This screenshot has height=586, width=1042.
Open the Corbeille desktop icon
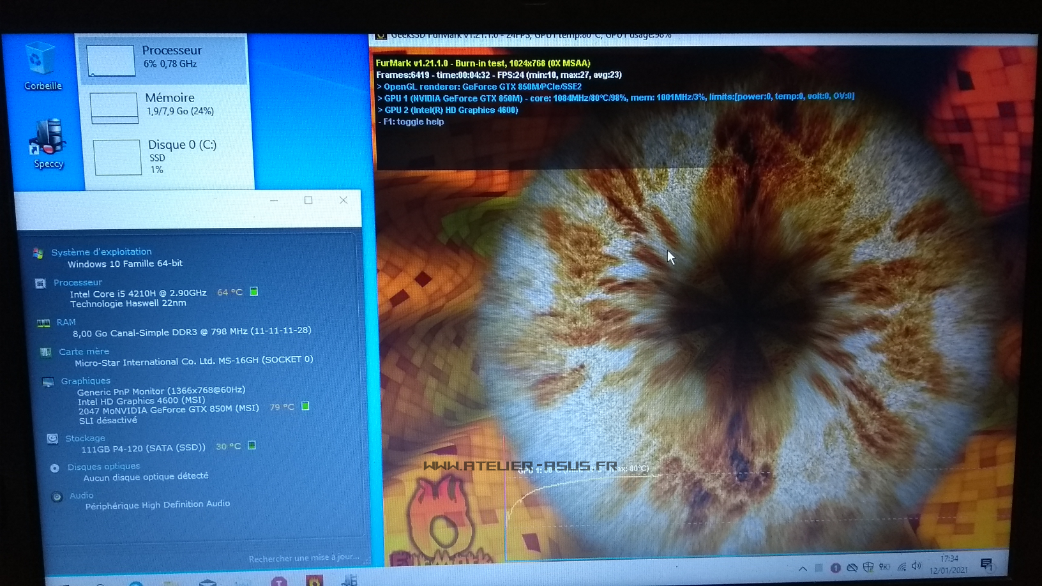click(42, 66)
